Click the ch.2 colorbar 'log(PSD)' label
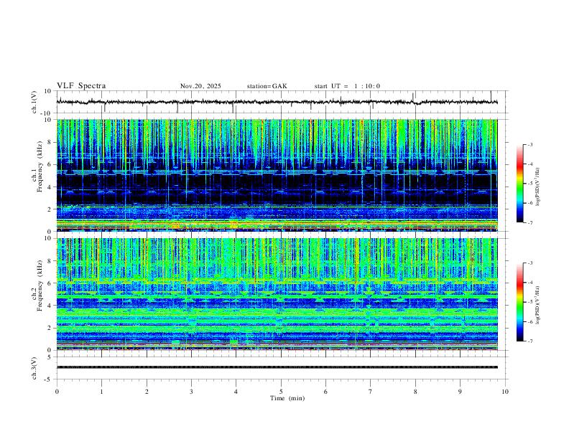 (538, 305)
